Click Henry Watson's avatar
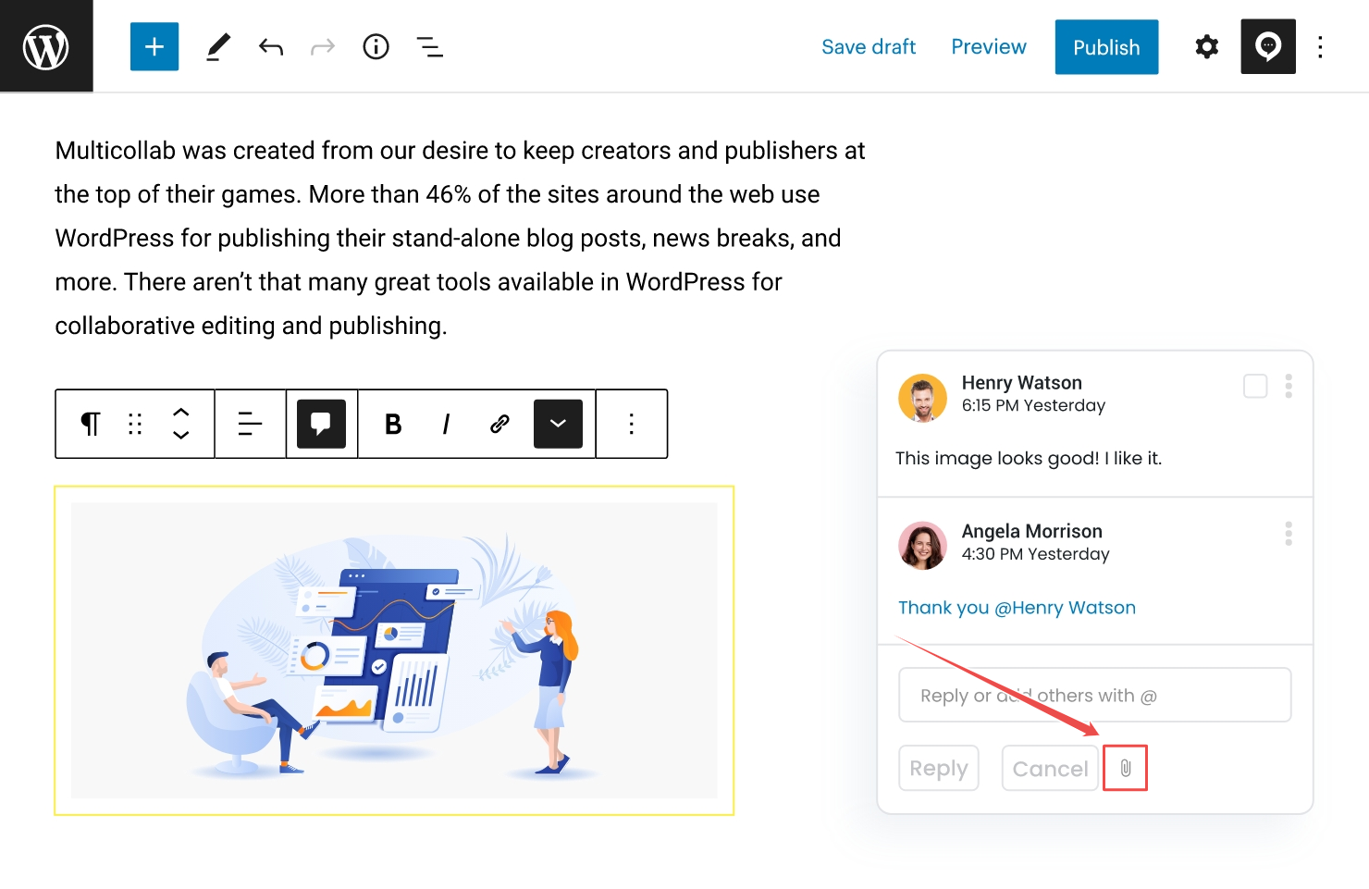Viewport: 1369px width, 889px height. pos(922,398)
